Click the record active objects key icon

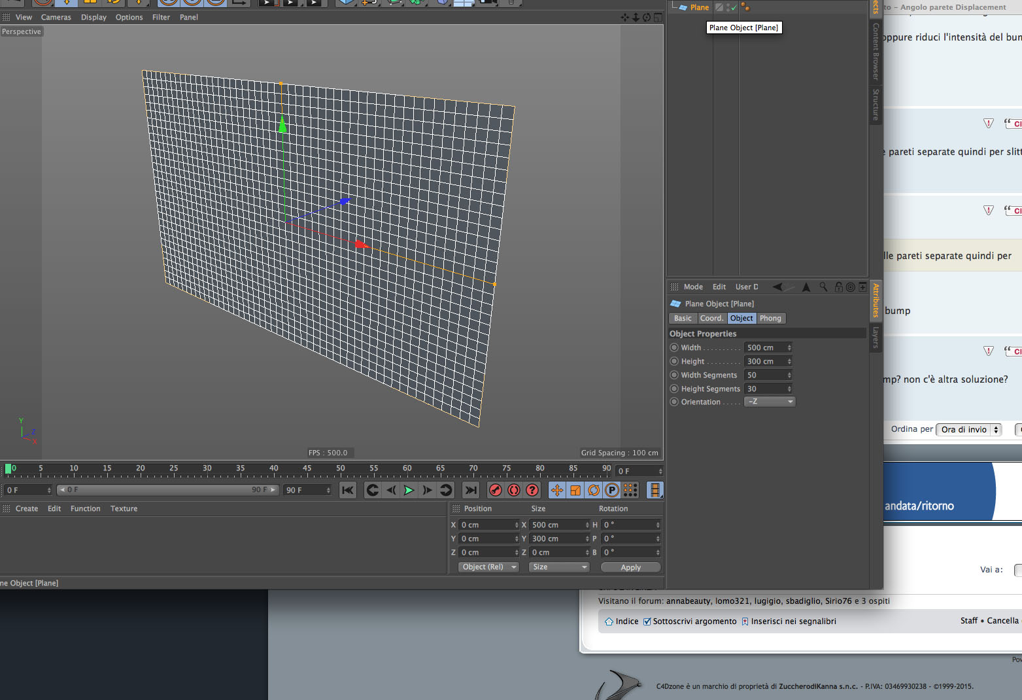(x=496, y=490)
